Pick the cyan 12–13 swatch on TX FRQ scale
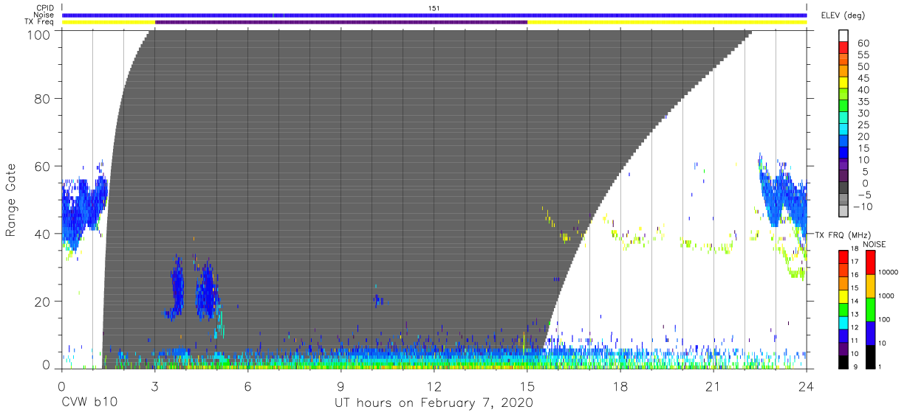Screen dimensions: 907x418 (843, 321)
